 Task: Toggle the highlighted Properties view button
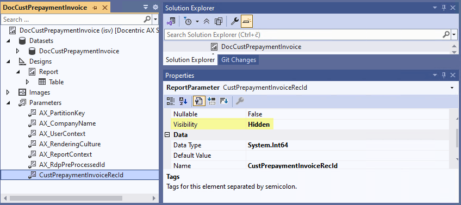tap(198, 101)
